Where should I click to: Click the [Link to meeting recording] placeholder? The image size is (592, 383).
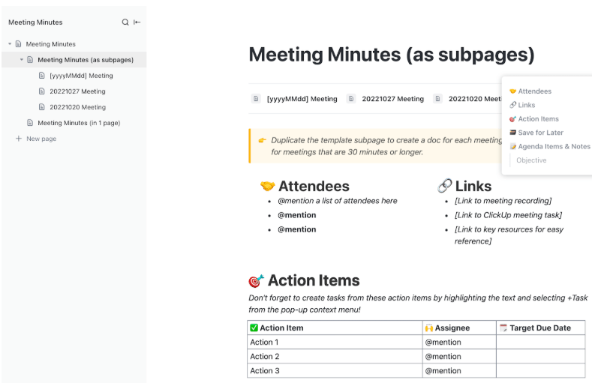(x=503, y=201)
